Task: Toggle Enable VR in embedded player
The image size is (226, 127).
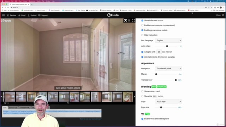Action: [x=142, y=119]
